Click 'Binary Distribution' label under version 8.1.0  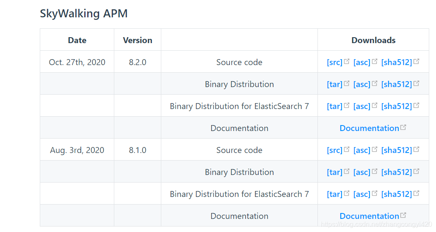pos(240,172)
